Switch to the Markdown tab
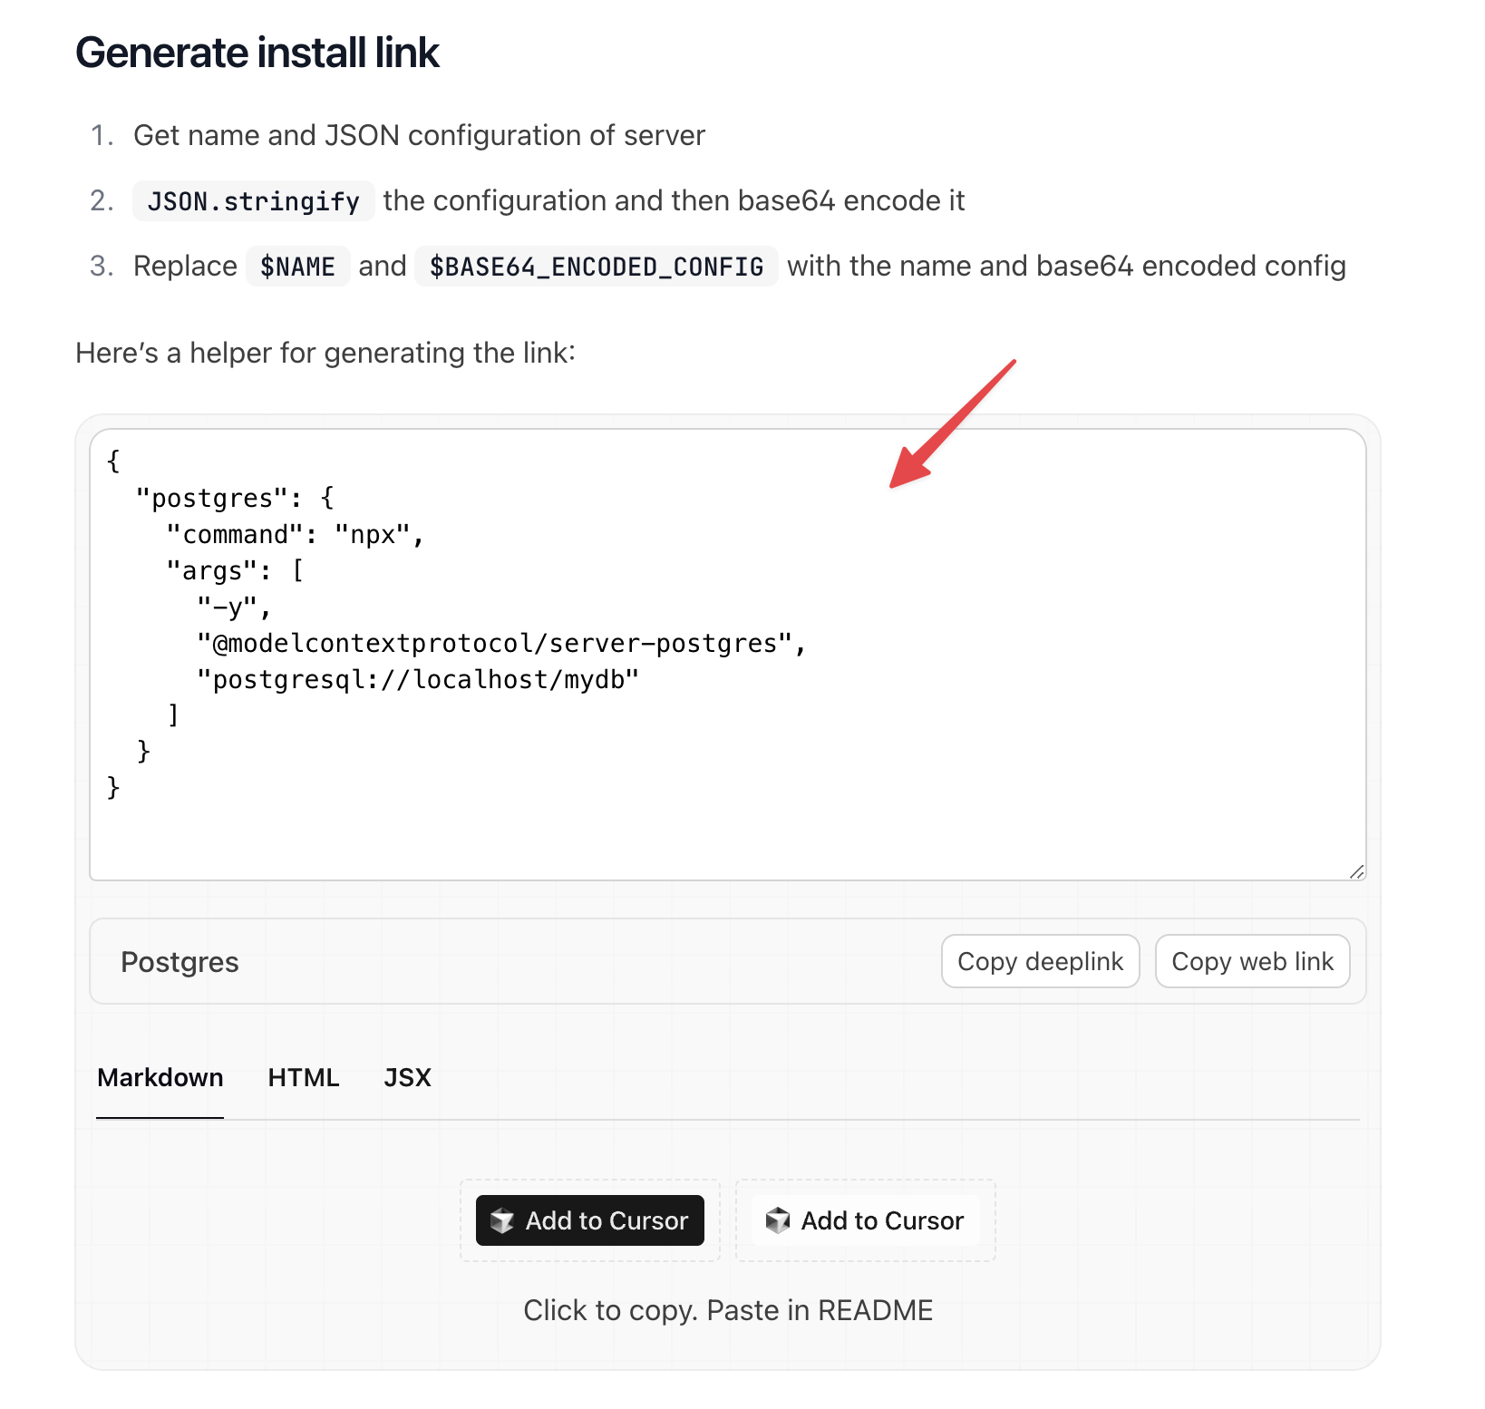Viewport: 1485px width, 1409px height. (x=160, y=1077)
